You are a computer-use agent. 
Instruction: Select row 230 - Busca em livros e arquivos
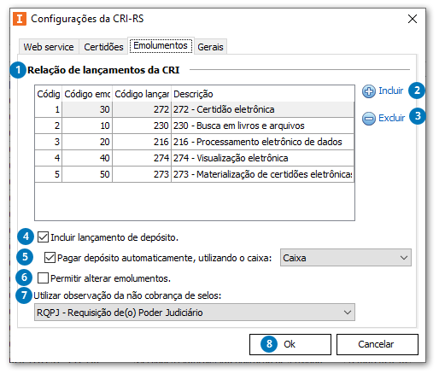click(195, 126)
